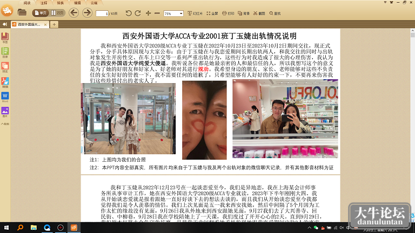Zoom in with the plus icon

[x=148, y=13]
